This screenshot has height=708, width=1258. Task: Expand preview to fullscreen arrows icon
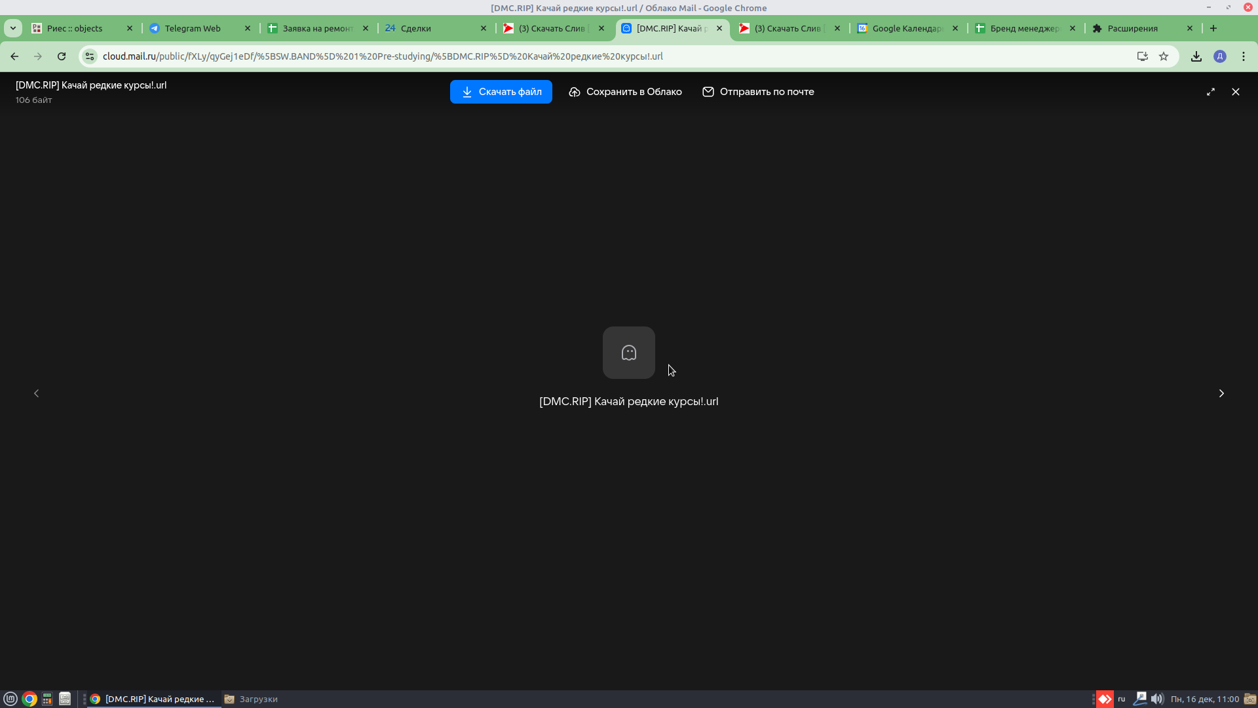click(1211, 92)
